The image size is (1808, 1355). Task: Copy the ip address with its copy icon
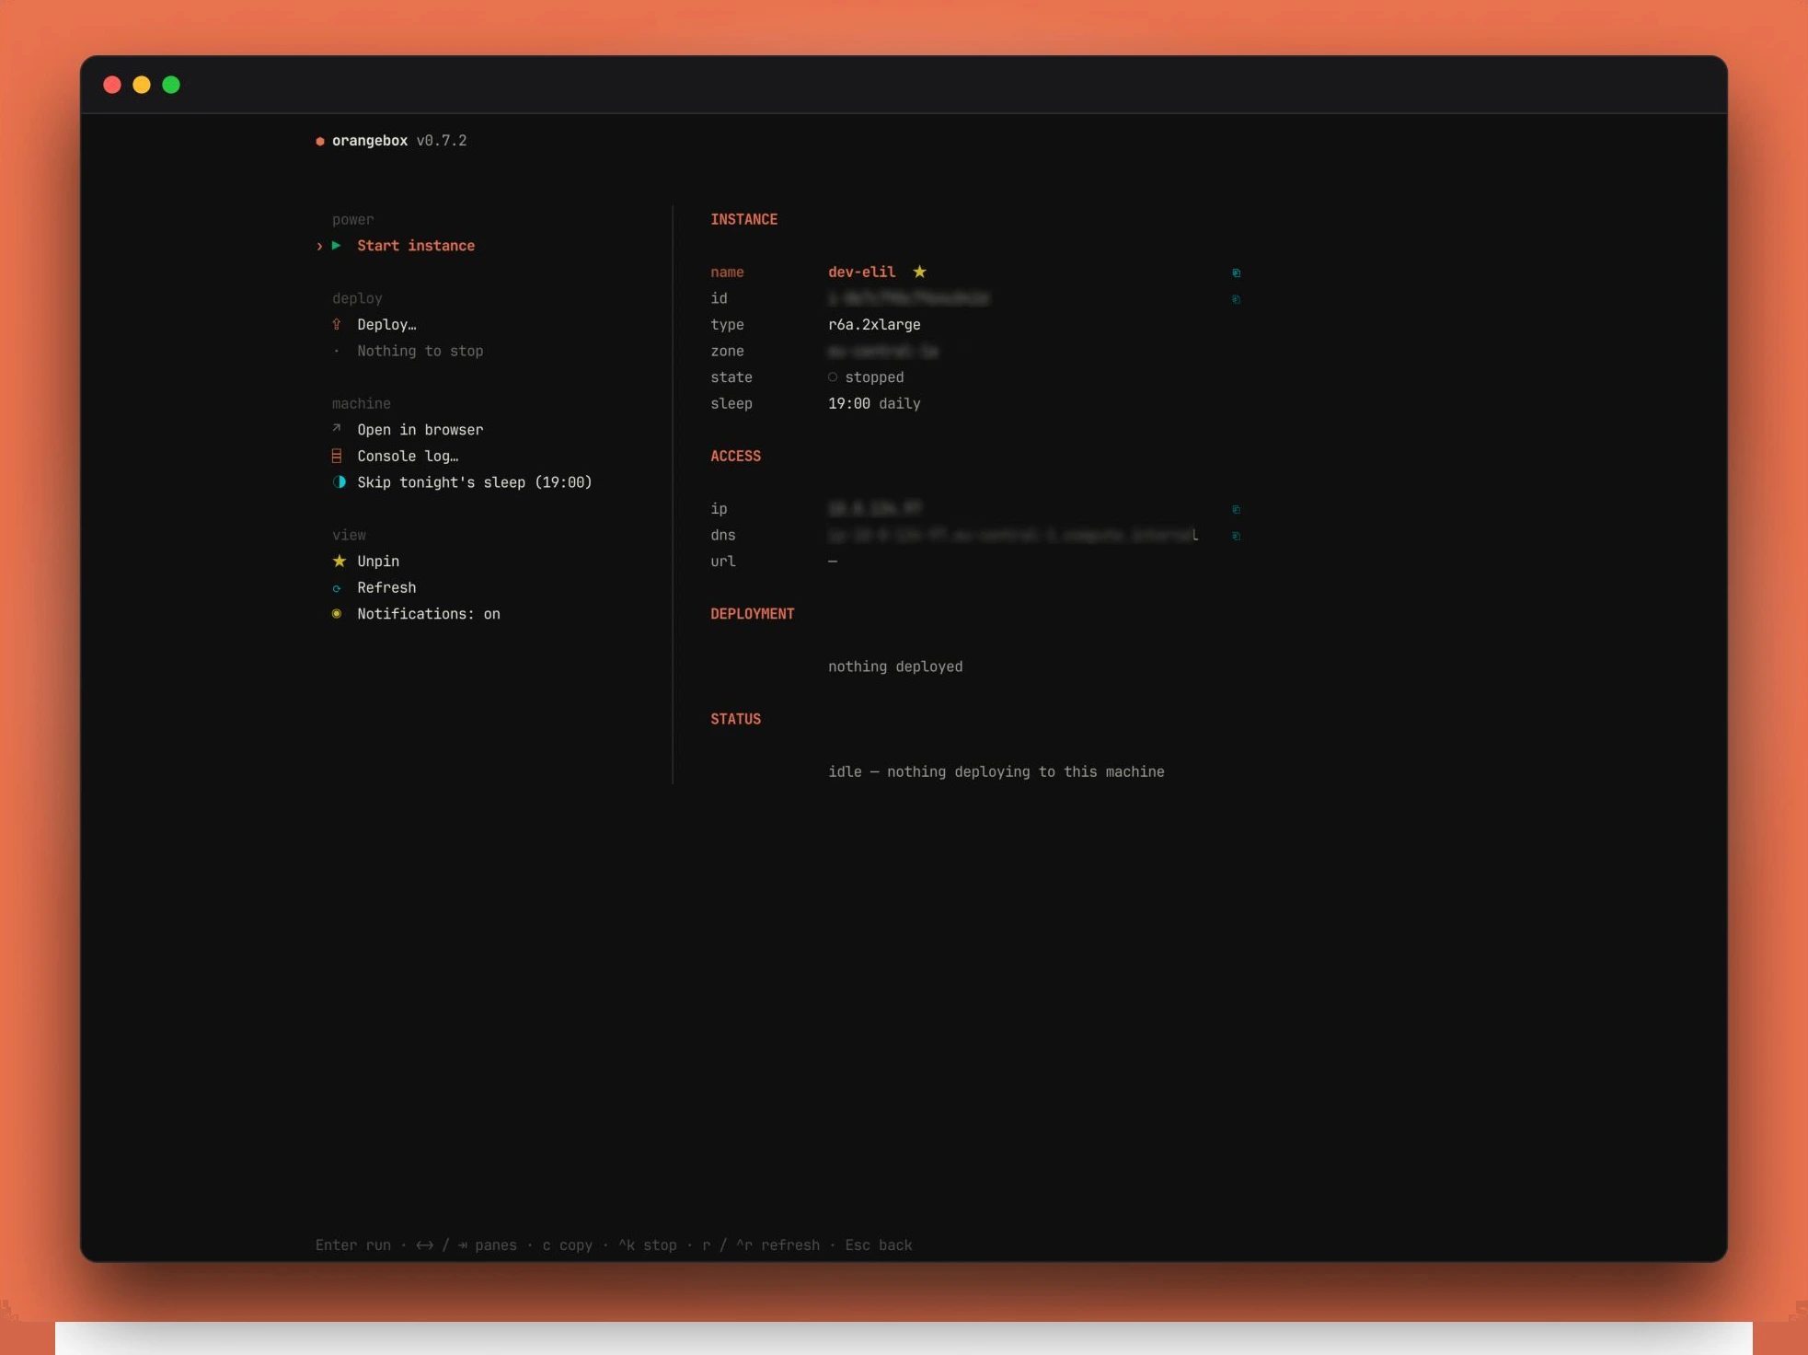click(x=1237, y=509)
